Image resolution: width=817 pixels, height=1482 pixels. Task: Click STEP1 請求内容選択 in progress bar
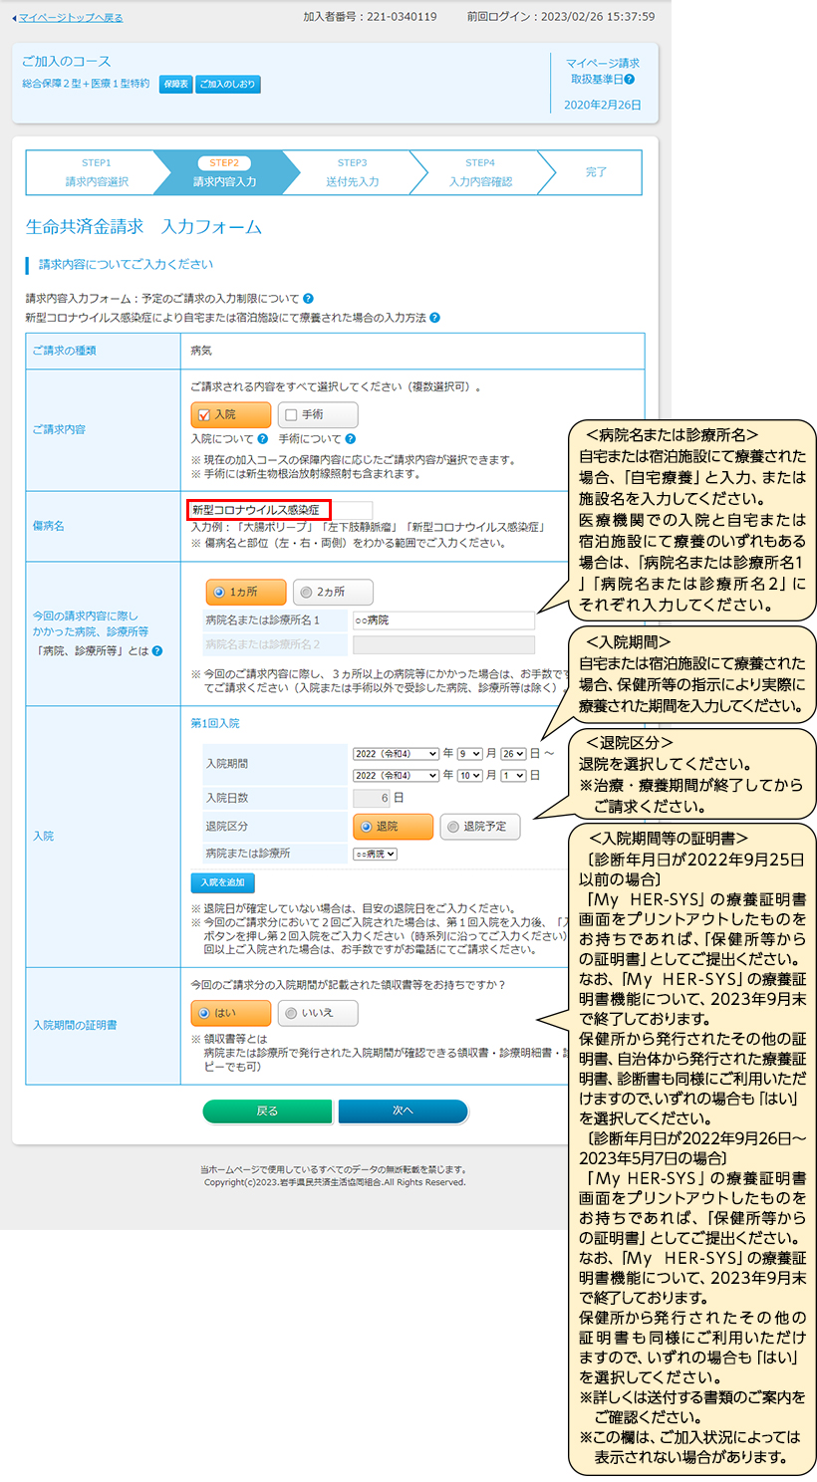point(97,172)
